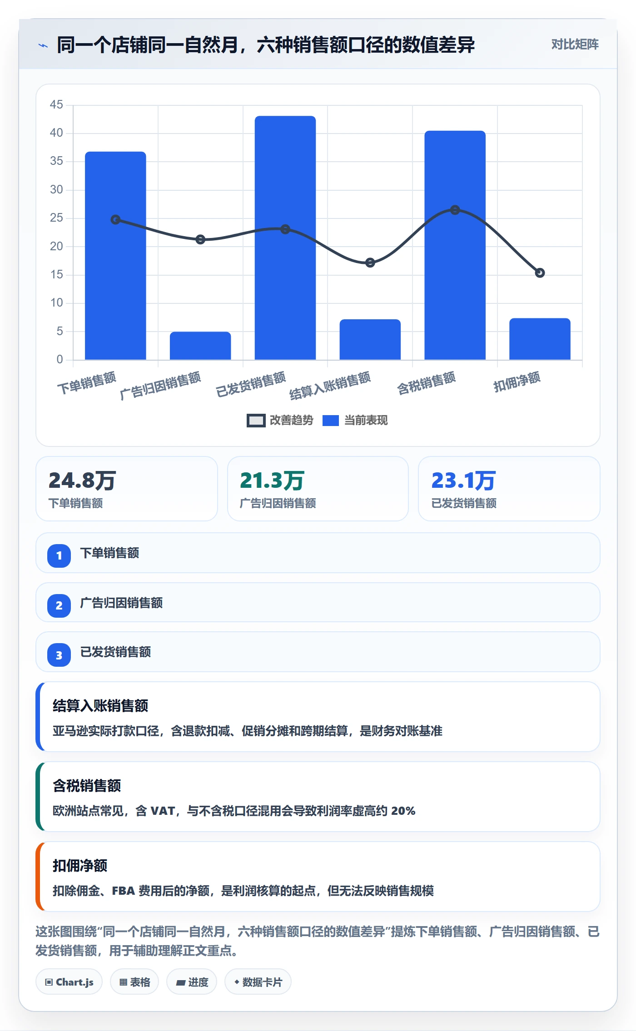Click the summary paragraph starting 这张图围绕
Image resolution: width=636 pixels, height=1031 pixels.
pos(318,941)
